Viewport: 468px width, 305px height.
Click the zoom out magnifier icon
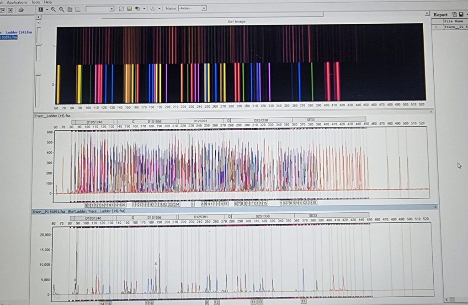tap(62, 10)
